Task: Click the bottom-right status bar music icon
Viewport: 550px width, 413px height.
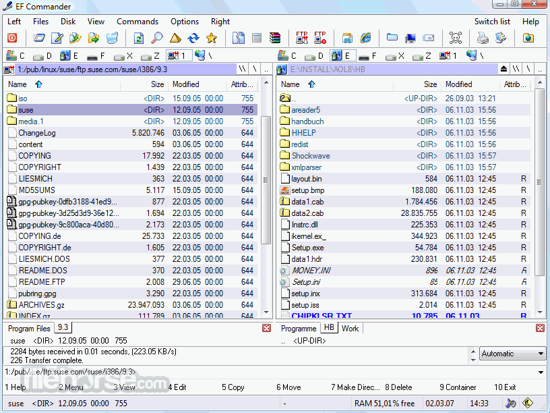Action: click(x=512, y=403)
